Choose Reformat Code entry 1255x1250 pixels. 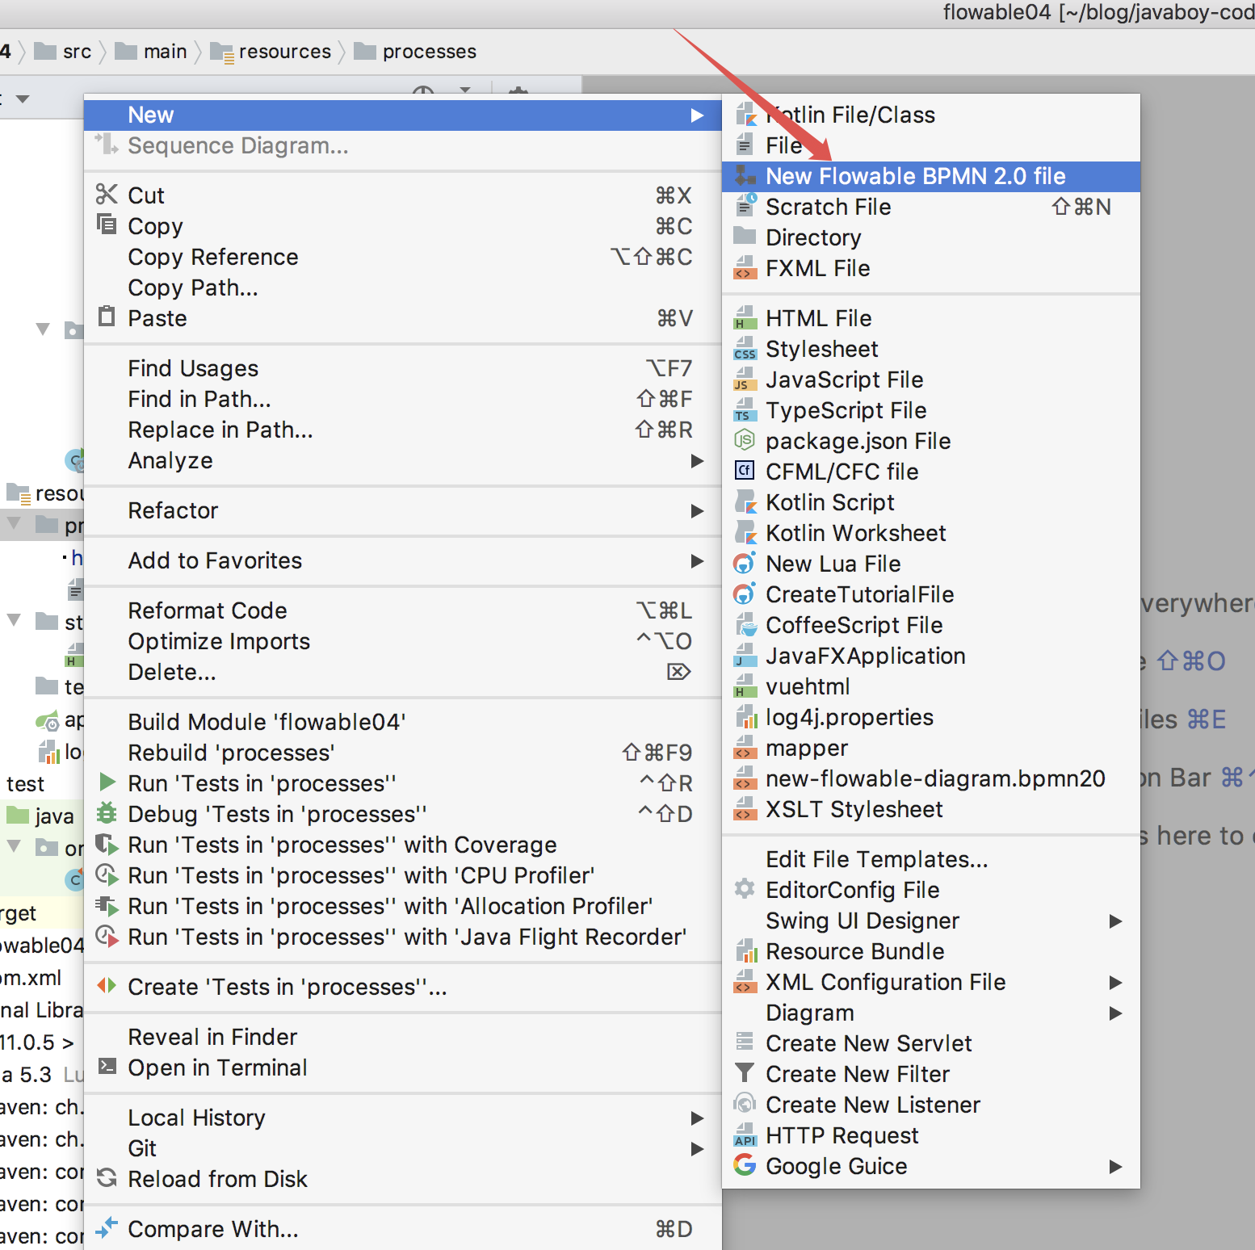[403, 610]
